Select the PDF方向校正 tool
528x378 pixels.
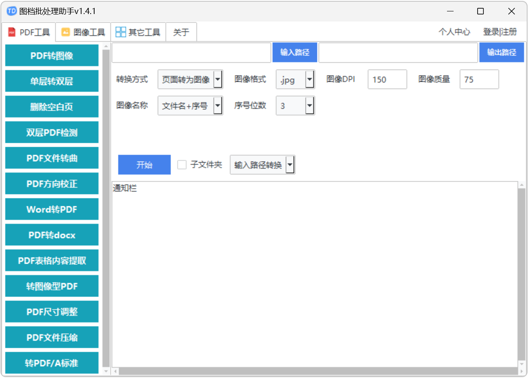tap(52, 184)
